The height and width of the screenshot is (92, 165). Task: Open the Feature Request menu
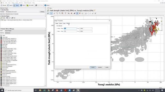coord(28,3)
